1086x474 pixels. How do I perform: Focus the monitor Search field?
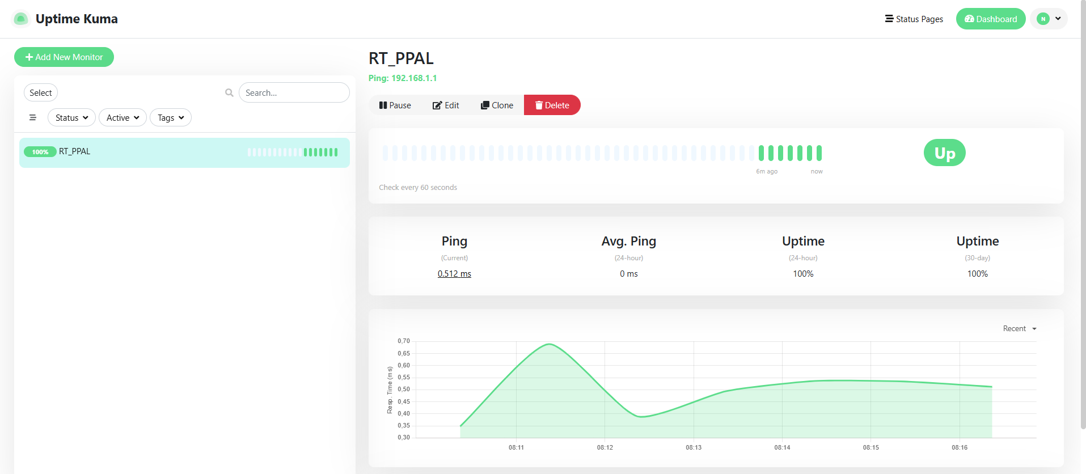click(x=294, y=92)
